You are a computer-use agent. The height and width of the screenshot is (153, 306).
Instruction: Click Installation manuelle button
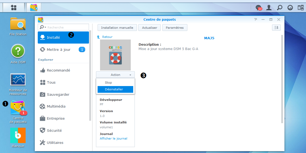pyautogui.click(x=117, y=28)
